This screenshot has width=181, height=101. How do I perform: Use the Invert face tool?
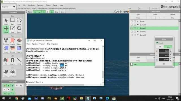(x=6, y=49)
